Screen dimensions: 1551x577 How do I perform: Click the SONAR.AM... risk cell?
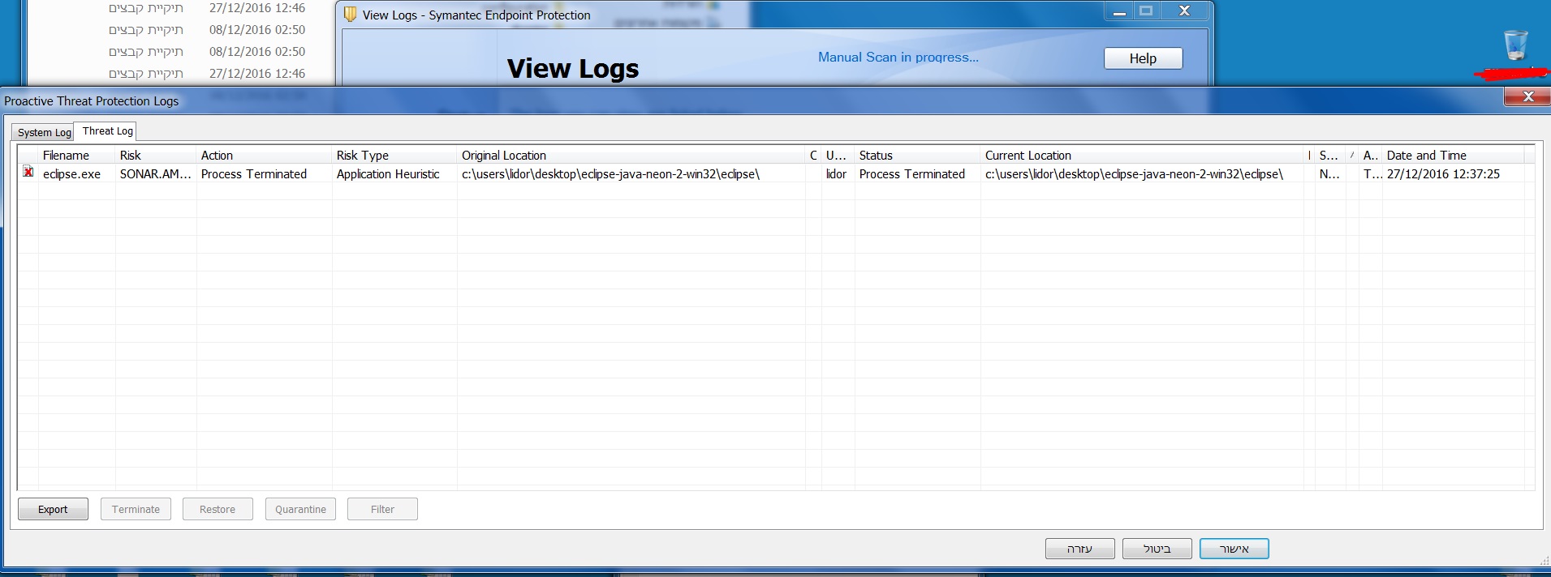(x=156, y=174)
